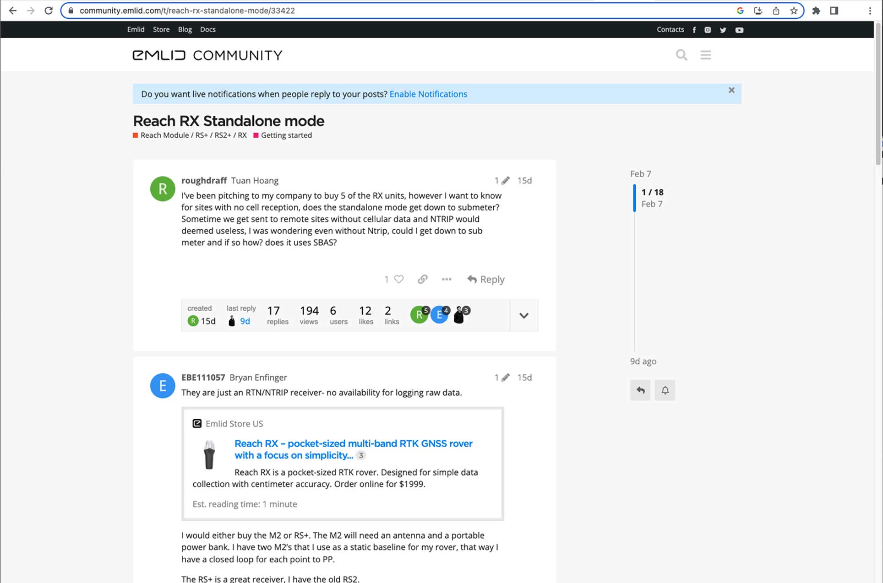Reply to roughdraff's post
This screenshot has height=583, width=883.
point(486,279)
